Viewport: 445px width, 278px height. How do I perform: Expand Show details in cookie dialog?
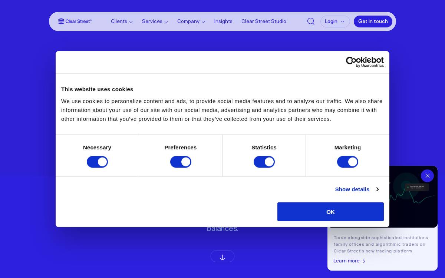(357, 189)
